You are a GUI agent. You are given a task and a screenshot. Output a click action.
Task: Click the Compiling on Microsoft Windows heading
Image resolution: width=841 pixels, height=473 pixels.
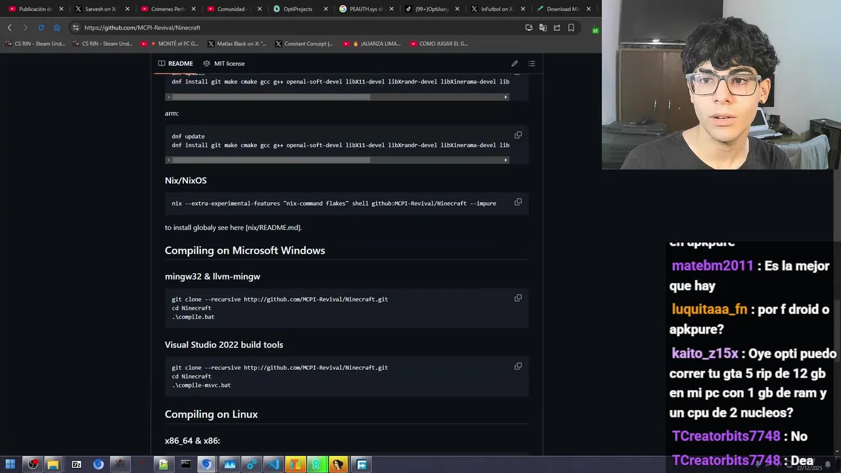(x=245, y=250)
